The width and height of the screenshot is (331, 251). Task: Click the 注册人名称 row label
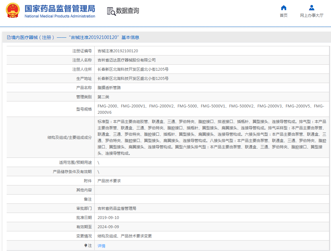pyautogui.click(x=82, y=60)
